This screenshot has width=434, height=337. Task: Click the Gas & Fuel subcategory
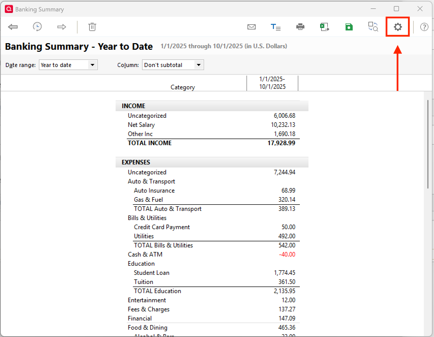point(148,200)
